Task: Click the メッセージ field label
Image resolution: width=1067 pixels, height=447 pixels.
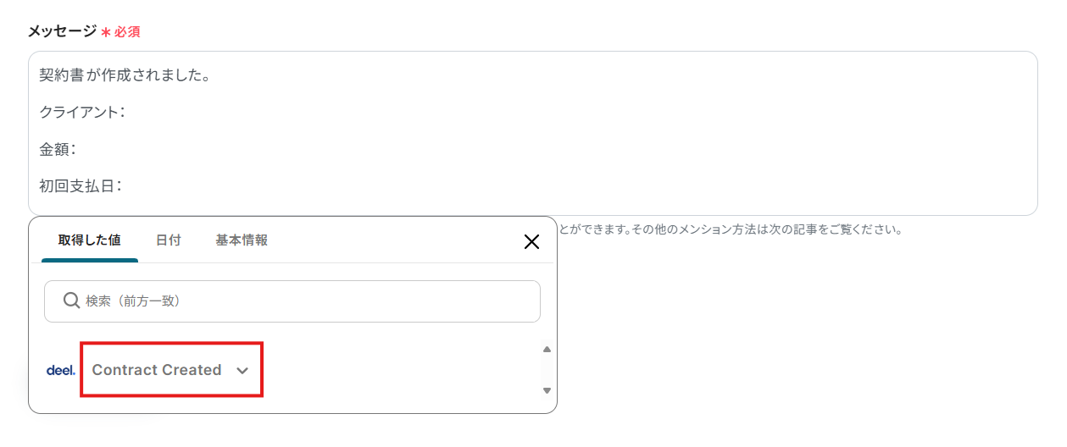Action: [x=62, y=31]
